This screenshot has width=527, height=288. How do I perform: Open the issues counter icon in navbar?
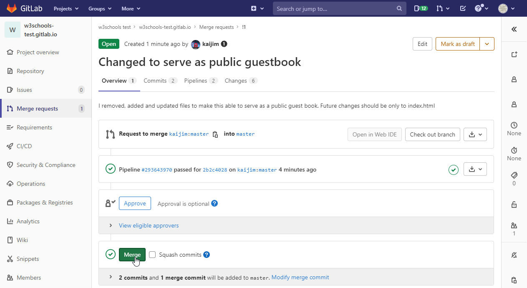[421, 8]
